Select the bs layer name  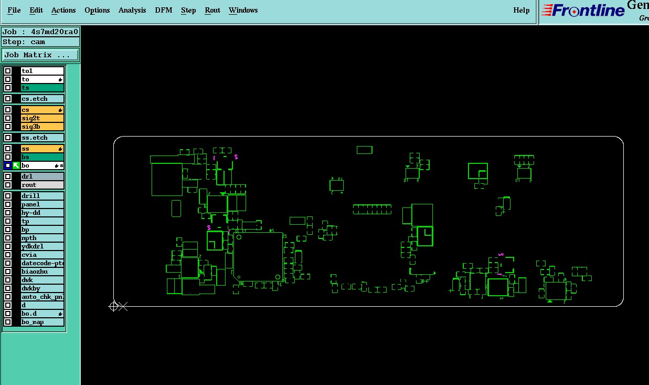42,157
